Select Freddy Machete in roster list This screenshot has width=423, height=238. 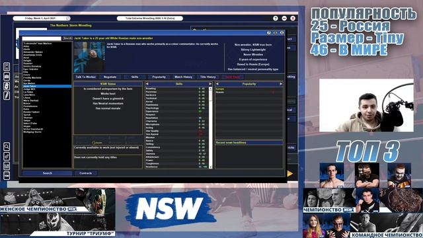47,78
